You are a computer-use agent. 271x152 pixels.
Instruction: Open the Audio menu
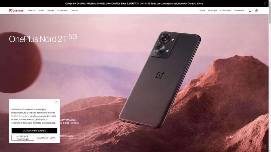[41, 10]
